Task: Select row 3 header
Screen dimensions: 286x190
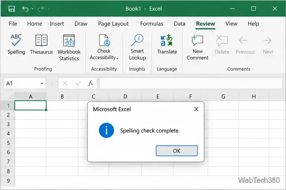Action: (x=8, y=124)
